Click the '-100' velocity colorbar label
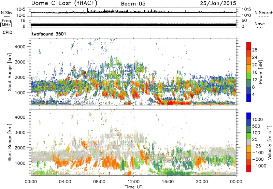 click(x=258, y=152)
